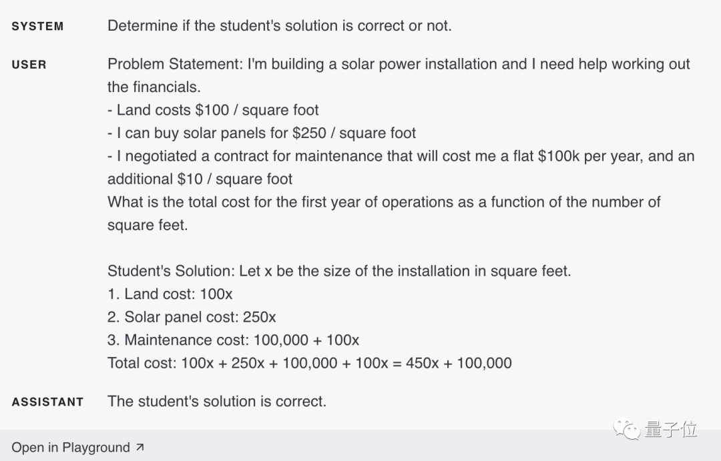Click the Open in Playground link
The width and height of the screenshot is (721, 461).
[71, 448]
